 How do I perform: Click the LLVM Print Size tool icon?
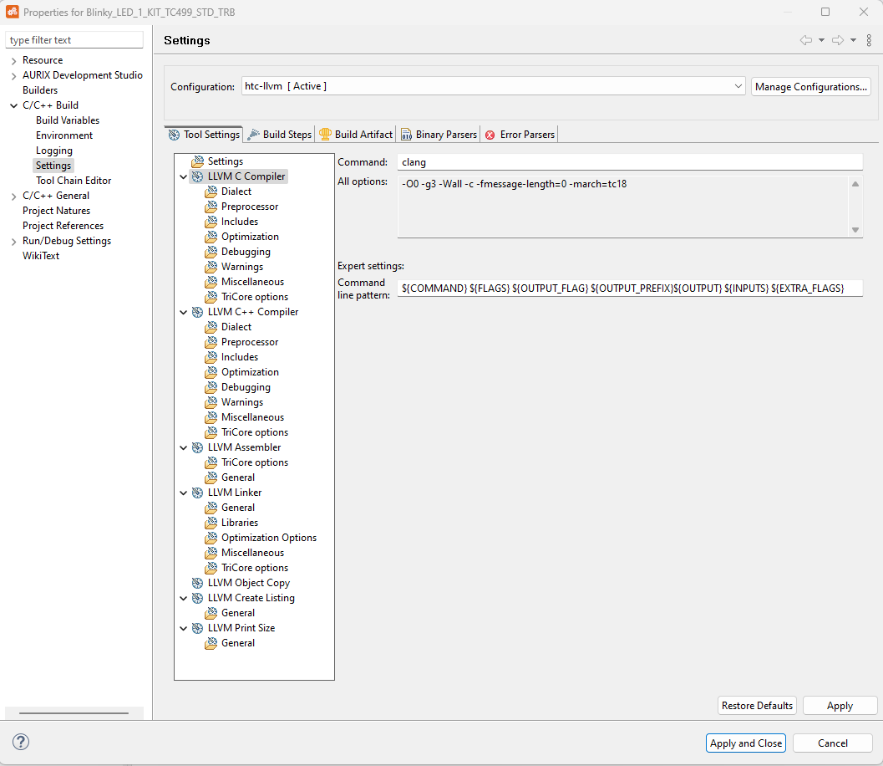pos(197,628)
